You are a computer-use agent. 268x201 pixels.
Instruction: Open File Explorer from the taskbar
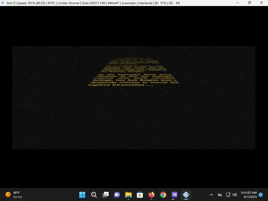point(128,195)
